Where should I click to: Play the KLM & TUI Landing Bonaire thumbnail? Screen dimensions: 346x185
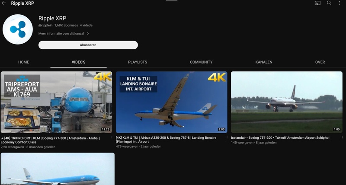(171, 102)
